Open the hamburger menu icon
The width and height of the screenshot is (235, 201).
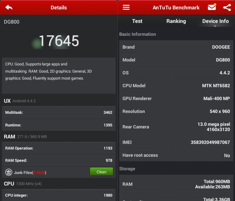[126, 7]
